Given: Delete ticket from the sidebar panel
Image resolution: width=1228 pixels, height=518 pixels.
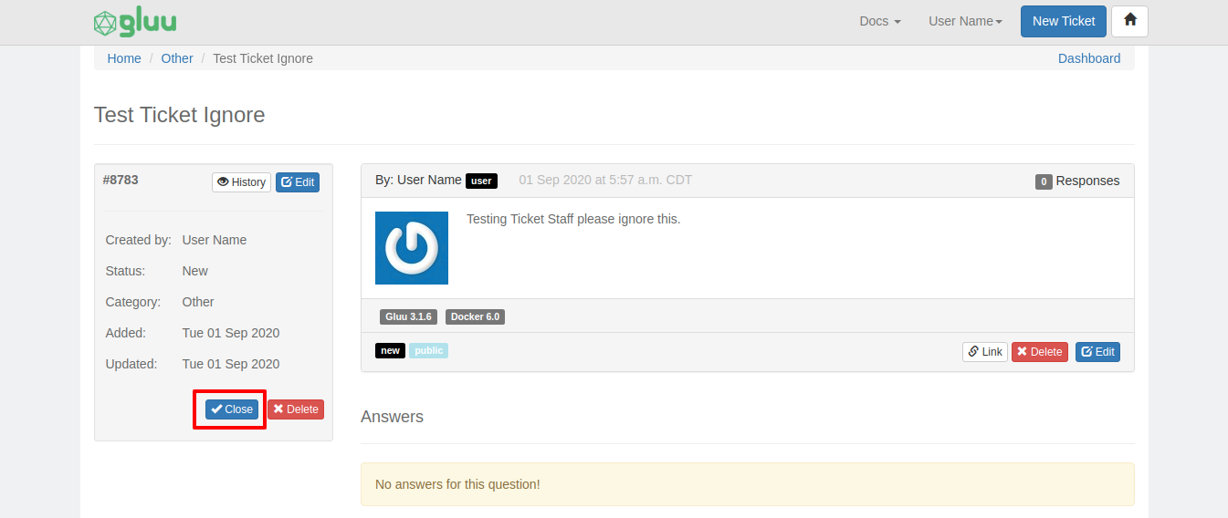Looking at the screenshot, I should pos(296,409).
